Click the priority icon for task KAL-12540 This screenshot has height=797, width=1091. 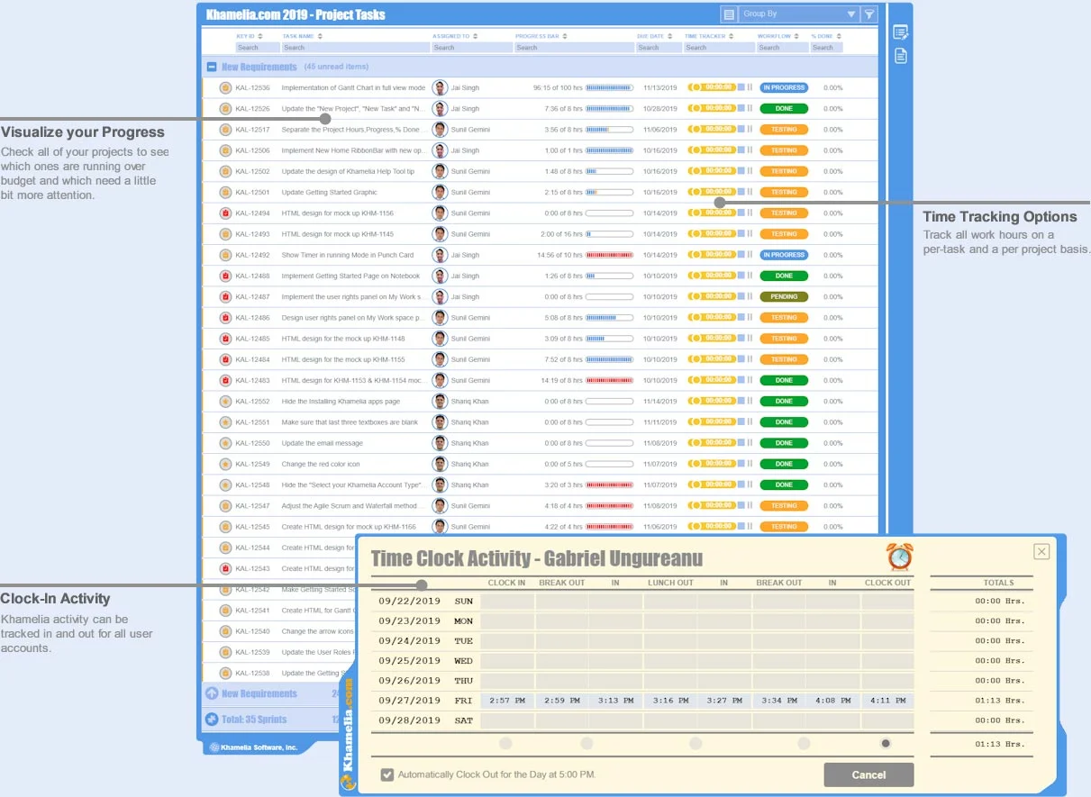coord(226,631)
